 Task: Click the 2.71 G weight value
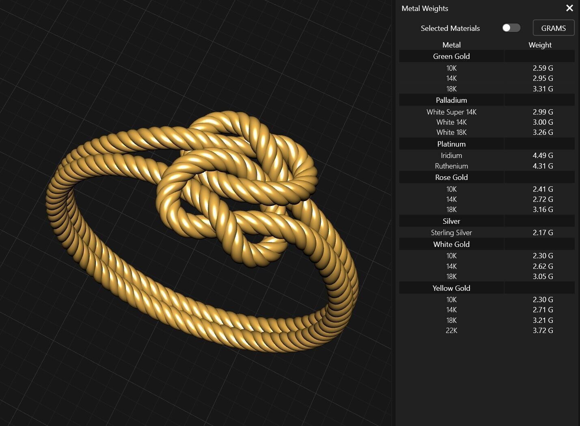click(x=543, y=310)
